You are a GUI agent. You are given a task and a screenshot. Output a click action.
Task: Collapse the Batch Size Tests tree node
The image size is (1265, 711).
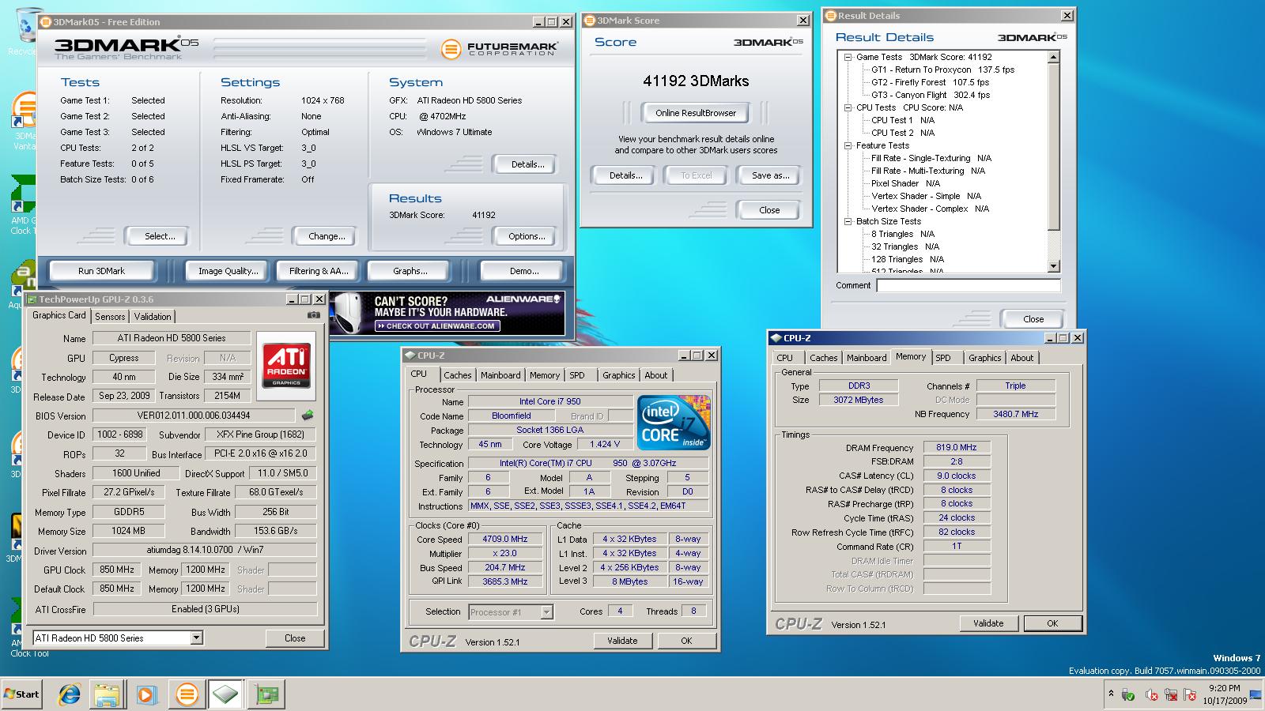click(848, 221)
